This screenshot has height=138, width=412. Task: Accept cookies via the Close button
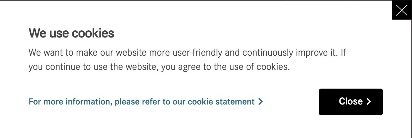tap(351, 102)
